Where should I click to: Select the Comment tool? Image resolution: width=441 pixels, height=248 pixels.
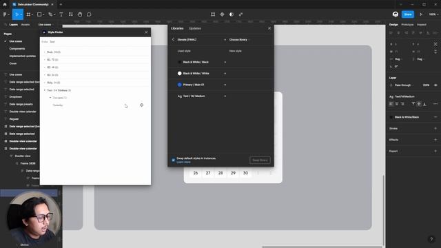pos(89,14)
